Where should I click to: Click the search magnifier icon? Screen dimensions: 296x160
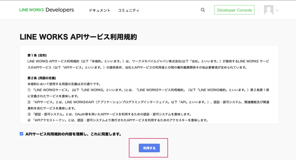(x=203, y=10)
